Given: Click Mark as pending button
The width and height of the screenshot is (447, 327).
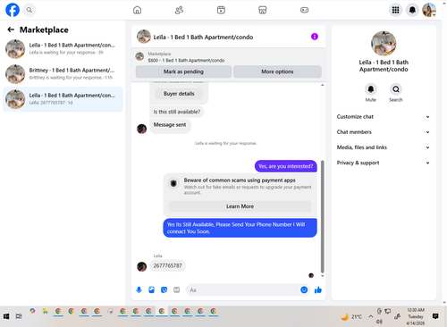Looking at the screenshot, I should tap(183, 71).
